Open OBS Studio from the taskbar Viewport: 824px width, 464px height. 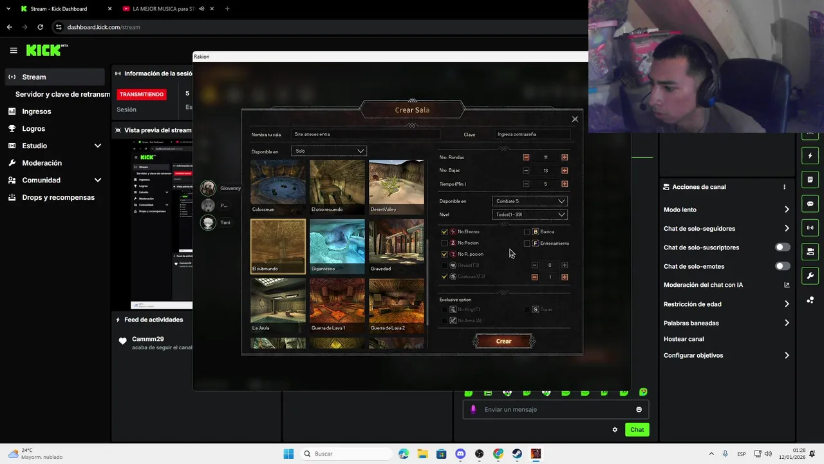(479, 454)
